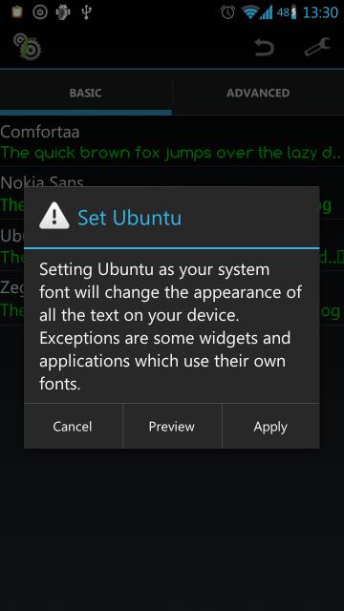Tap the undo back arrow icon

pos(265,47)
